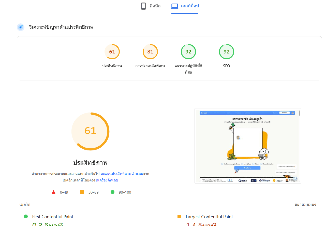Image resolution: width=326 pixels, height=226 pixels.
Task: Open the ดูเครื่องคิดเลข calculator link
Action: pyautogui.click(x=107, y=180)
